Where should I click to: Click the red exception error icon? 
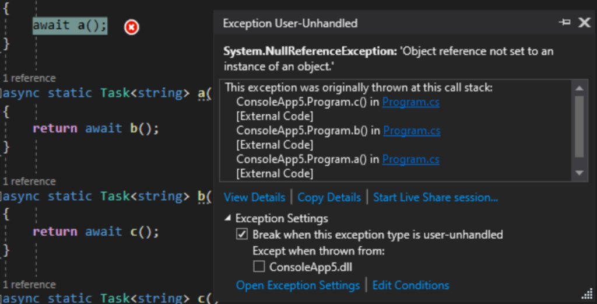[x=132, y=27]
